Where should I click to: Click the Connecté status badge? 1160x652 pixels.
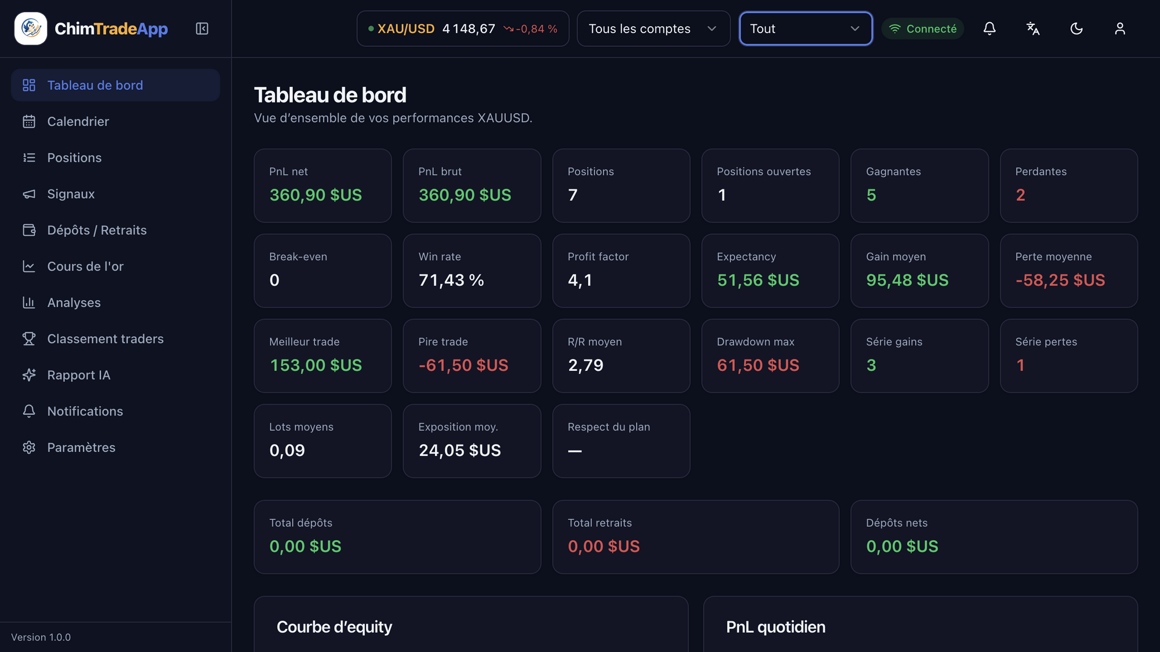tap(923, 28)
